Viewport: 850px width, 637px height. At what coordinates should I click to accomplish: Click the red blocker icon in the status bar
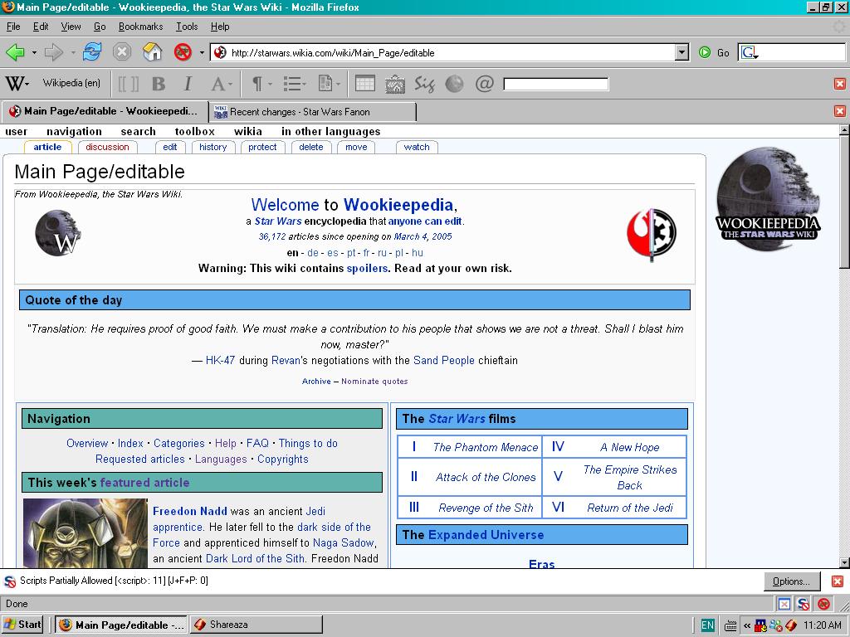pyautogui.click(x=824, y=604)
